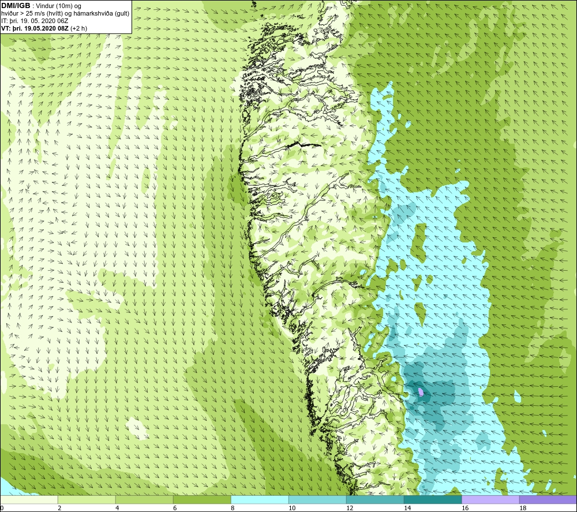The width and height of the screenshot is (577, 512).
Task: Click the 'IT: þri. 19. 05. 2020 06Z' line
Action: tap(35, 21)
